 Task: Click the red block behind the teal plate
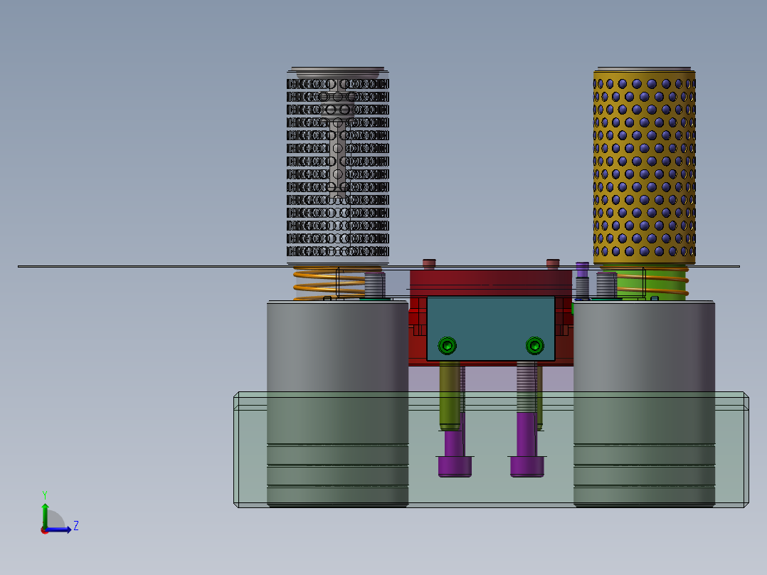[x=491, y=283]
